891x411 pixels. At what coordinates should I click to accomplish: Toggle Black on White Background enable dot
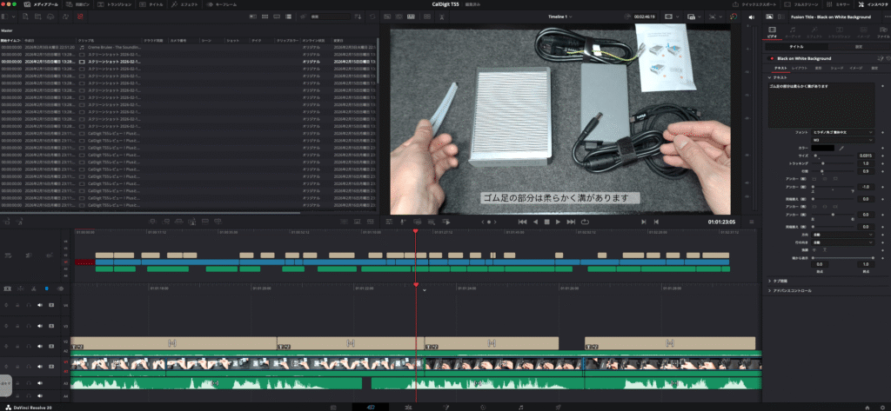(x=772, y=58)
